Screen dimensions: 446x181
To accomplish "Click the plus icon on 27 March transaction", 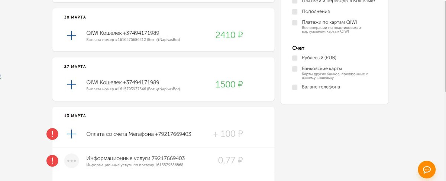I will point(71,85).
